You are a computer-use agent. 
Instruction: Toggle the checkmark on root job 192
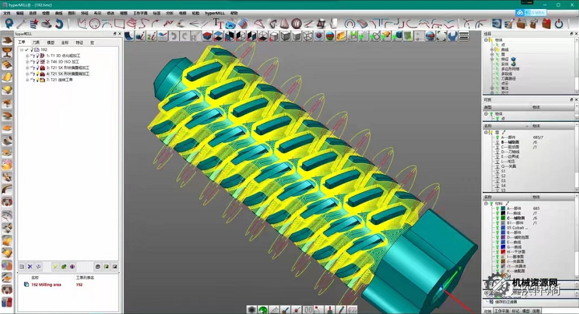tap(27, 50)
